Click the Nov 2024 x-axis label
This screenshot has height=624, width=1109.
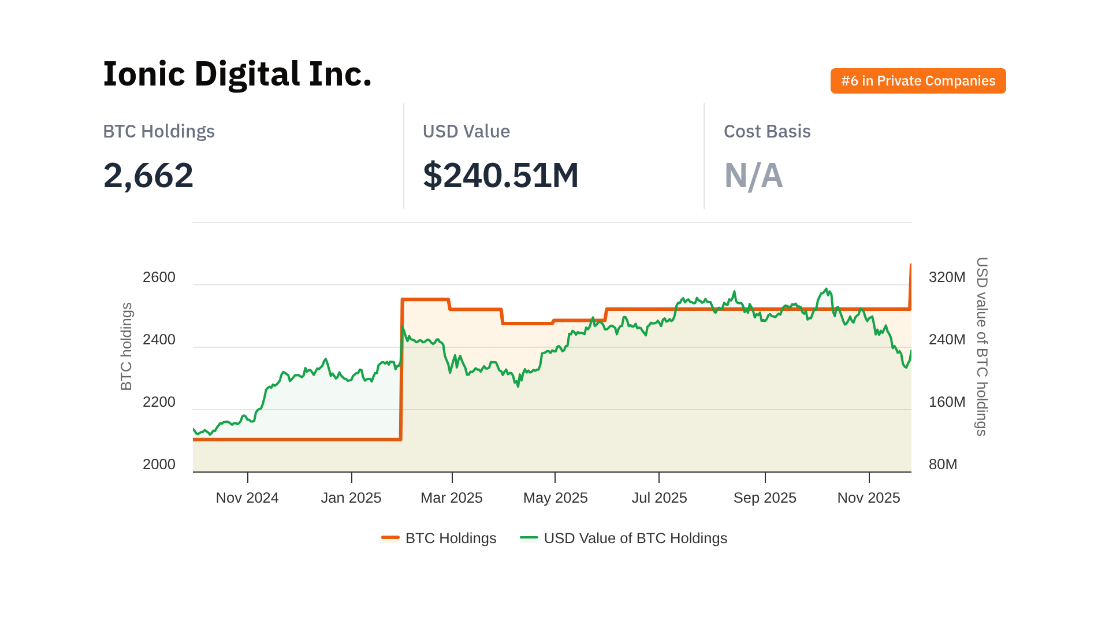[247, 497]
